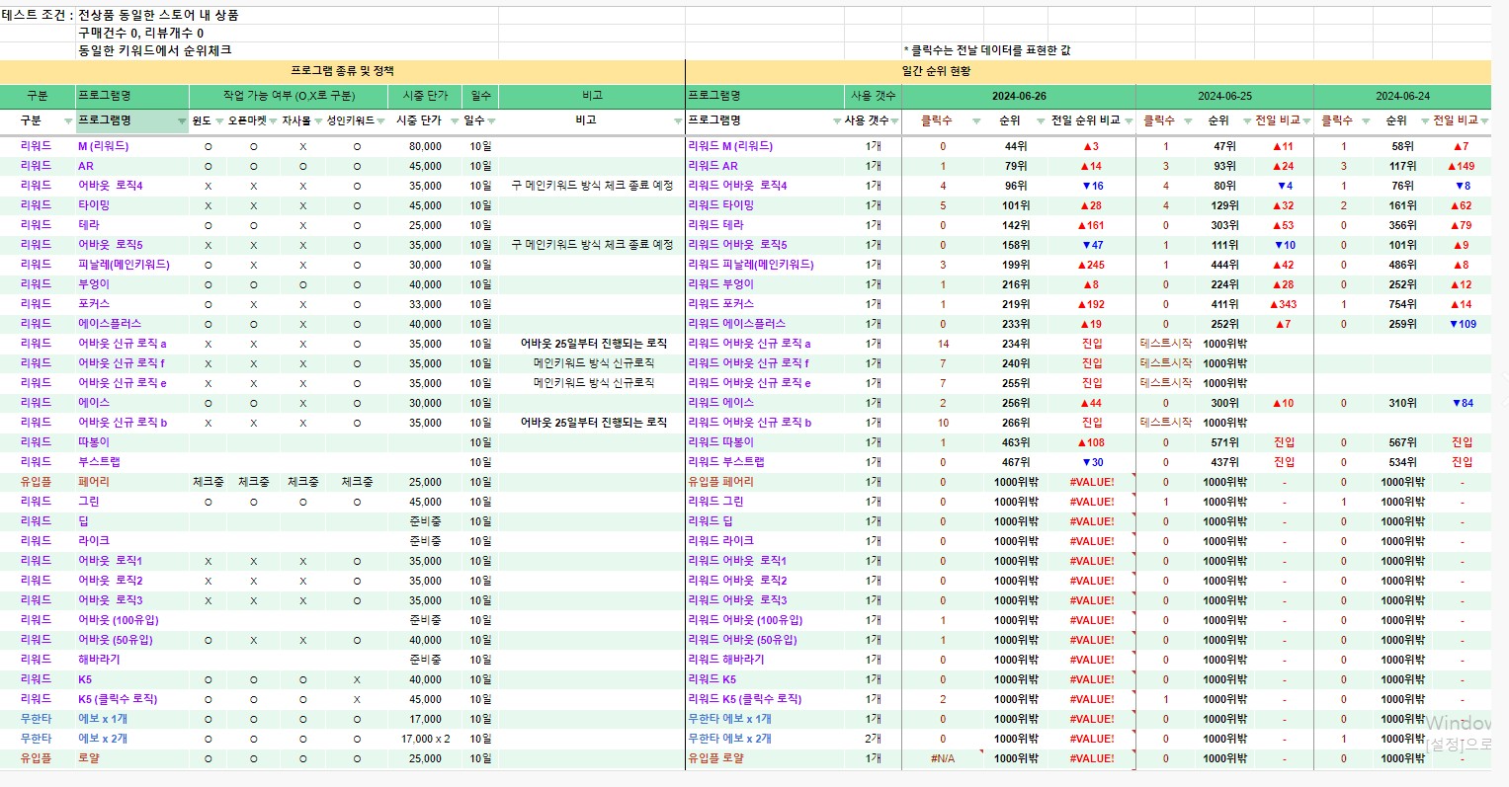1509x787 pixels.
Task: Select the 프로그램 종류 및 정책 header cell
Action: pos(342,71)
